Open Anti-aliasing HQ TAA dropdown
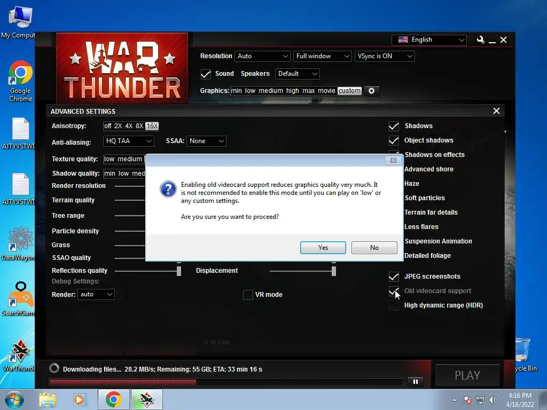The height and width of the screenshot is (410, 547). coord(128,141)
